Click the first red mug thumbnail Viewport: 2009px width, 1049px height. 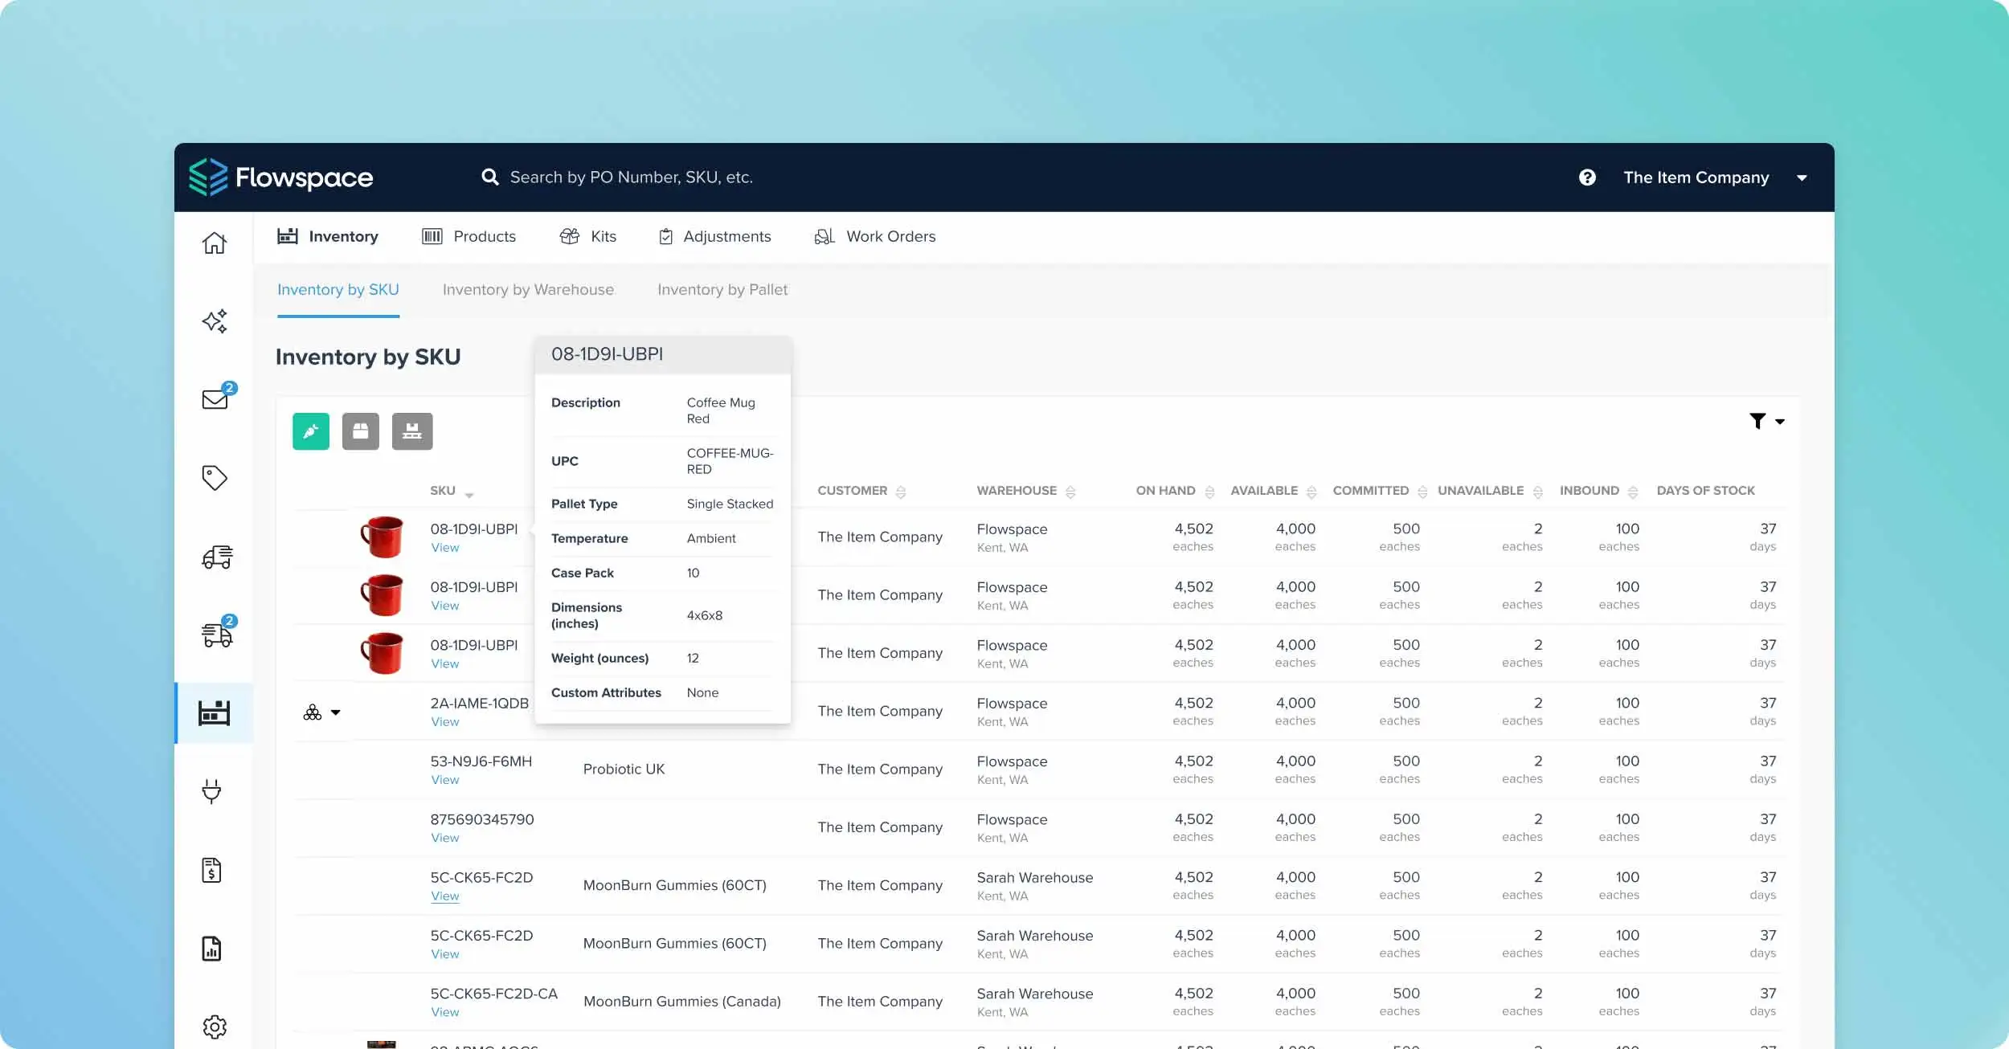coord(382,537)
